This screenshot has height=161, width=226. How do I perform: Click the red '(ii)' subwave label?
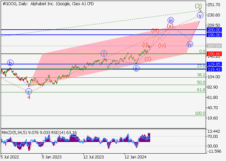tap(148, 59)
